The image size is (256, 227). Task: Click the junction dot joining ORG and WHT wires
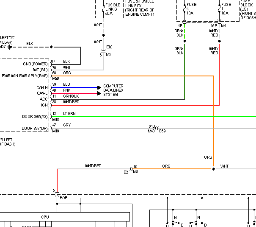tap(214, 169)
